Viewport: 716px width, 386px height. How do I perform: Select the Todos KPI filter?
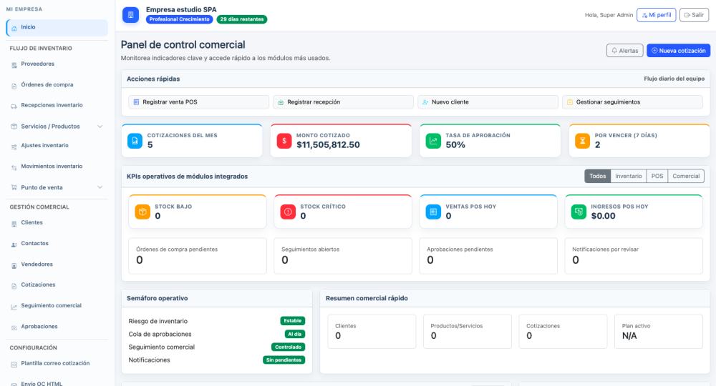(597, 176)
